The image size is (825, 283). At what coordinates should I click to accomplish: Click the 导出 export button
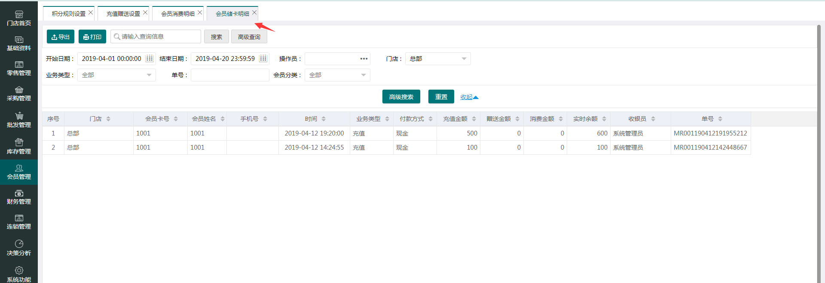coord(61,37)
